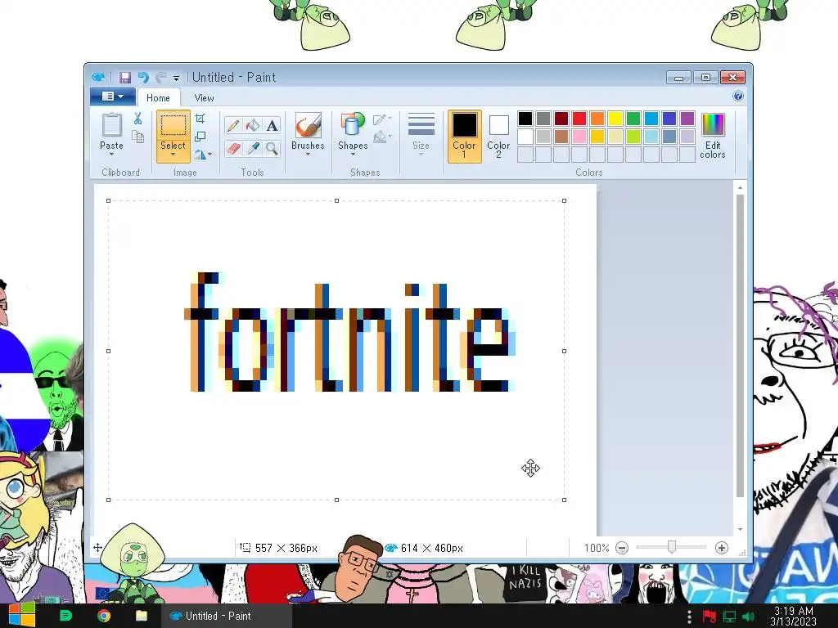The height and width of the screenshot is (628, 838).
Task: Select the Text tool
Action: pyautogui.click(x=272, y=126)
